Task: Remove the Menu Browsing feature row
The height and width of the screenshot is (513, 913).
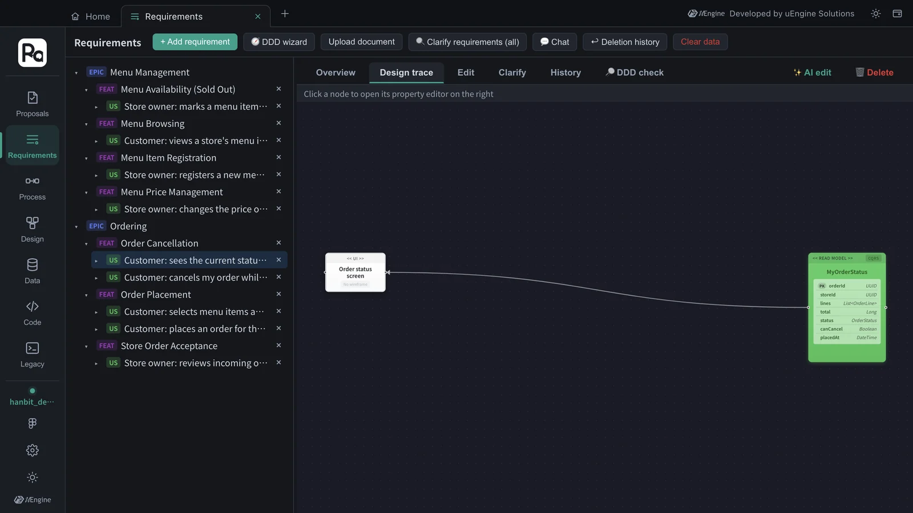Action: (278, 123)
